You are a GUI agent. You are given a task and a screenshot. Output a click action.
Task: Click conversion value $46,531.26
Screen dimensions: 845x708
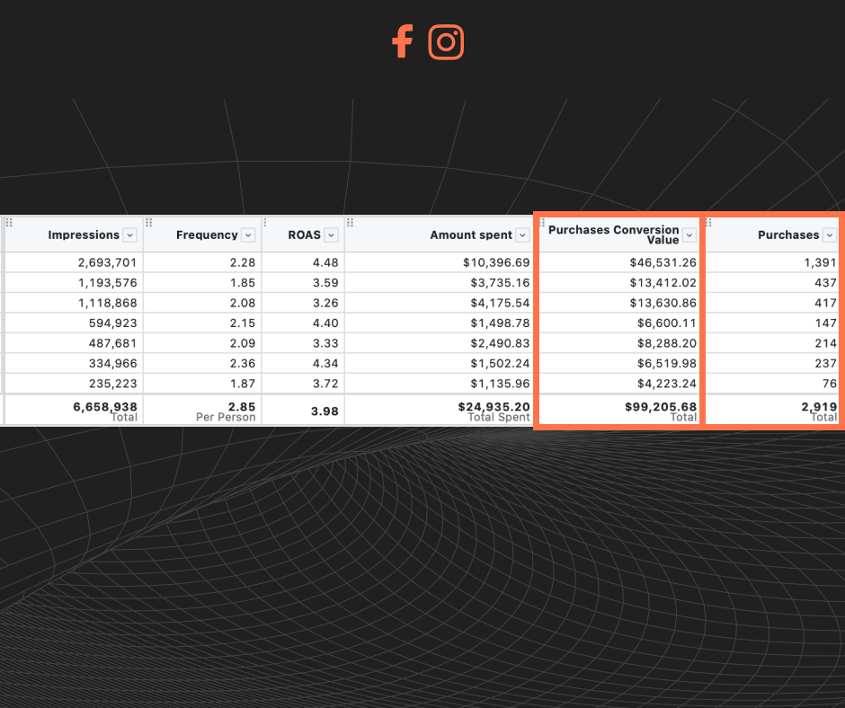coord(663,262)
